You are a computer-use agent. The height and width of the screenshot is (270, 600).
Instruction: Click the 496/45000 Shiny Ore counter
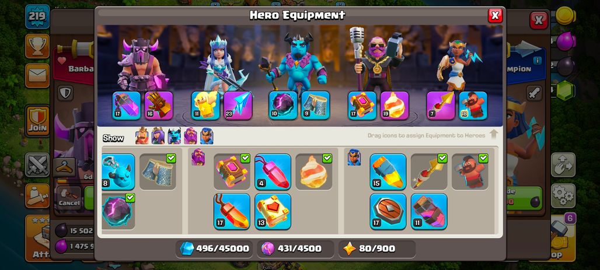tap(214, 248)
